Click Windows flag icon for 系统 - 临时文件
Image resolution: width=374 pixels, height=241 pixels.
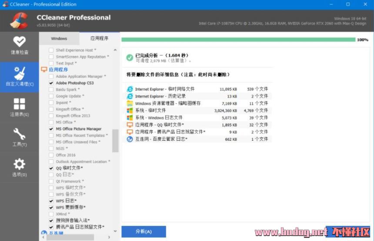[x=130, y=110]
